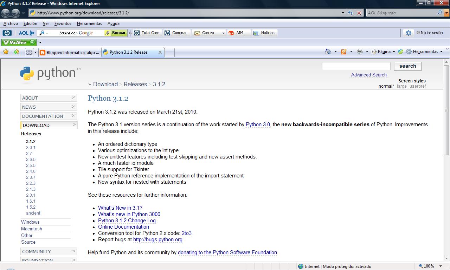Screen dimensions: 450x270
Task: Open Home button dropdown arrow
Action: (335, 52)
